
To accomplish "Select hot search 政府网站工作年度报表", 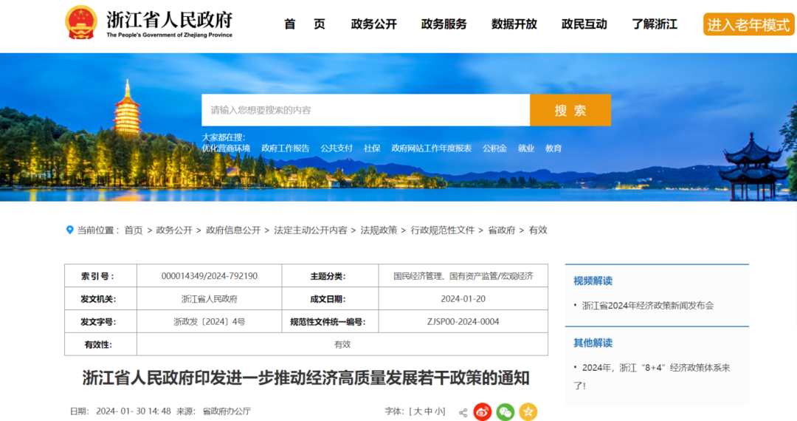I will pyautogui.click(x=432, y=148).
